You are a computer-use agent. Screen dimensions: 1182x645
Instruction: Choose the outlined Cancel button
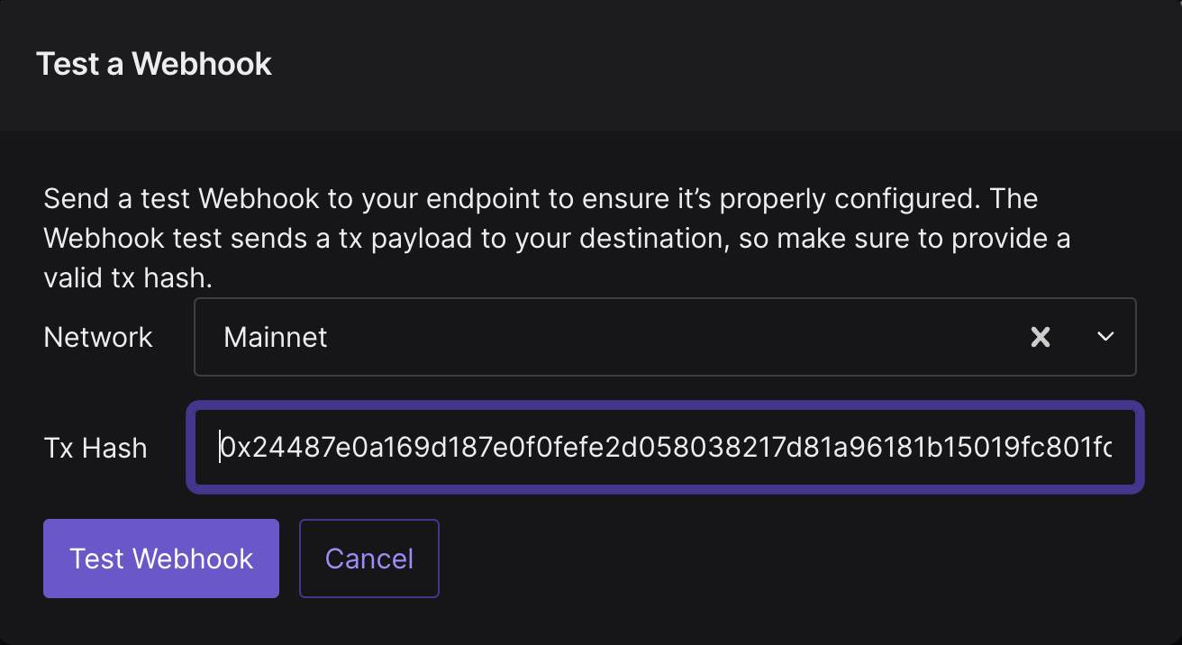coord(369,559)
